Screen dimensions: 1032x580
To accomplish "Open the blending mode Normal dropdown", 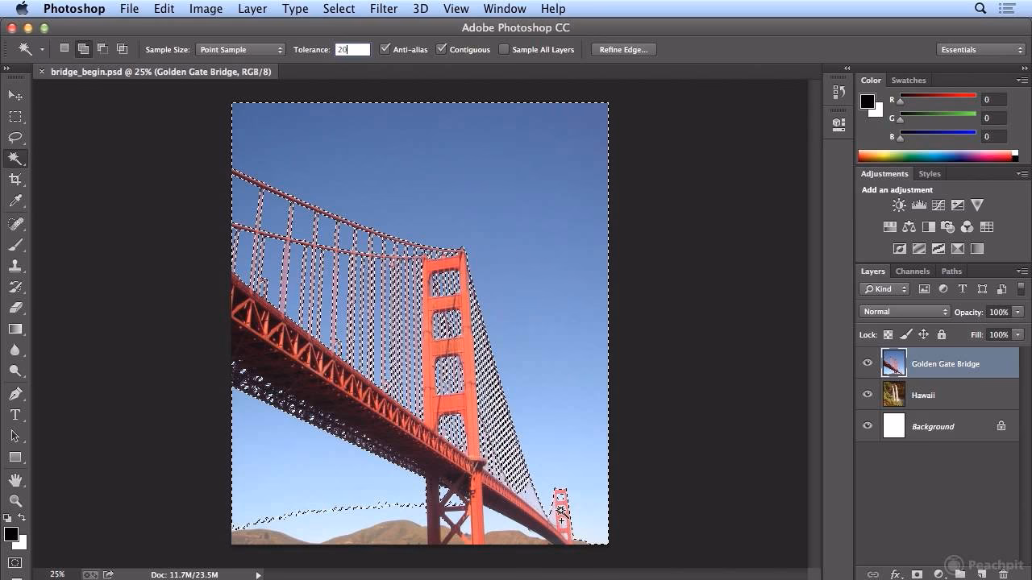I will click(x=903, y=311).
